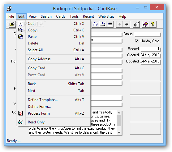Open the Recent menu
Screen dimensions: 172x152
pyautogui.click(x=88, y=16)
